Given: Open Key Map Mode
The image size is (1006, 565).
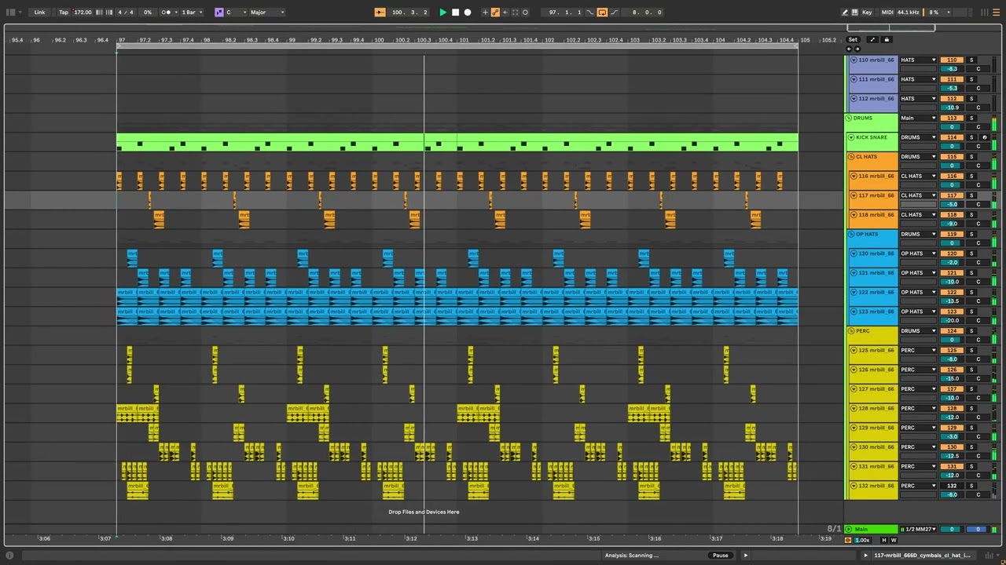Looking at the screenshot, I should click(867, 13).
